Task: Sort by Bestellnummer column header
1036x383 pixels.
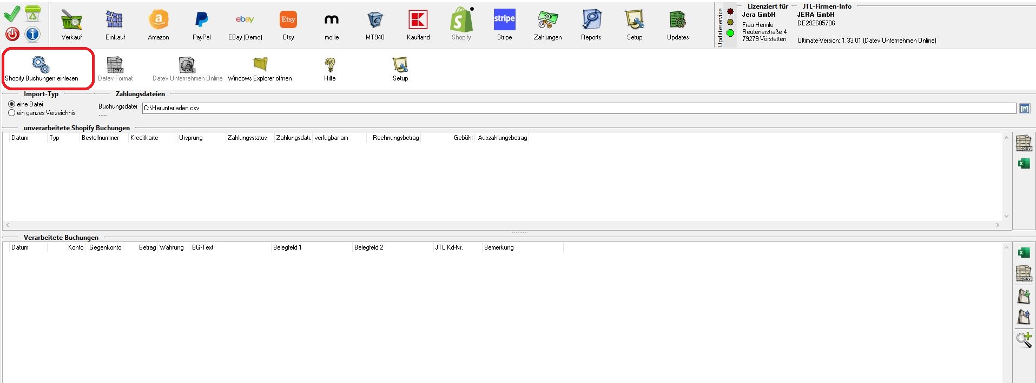Action: coord(100,138)
